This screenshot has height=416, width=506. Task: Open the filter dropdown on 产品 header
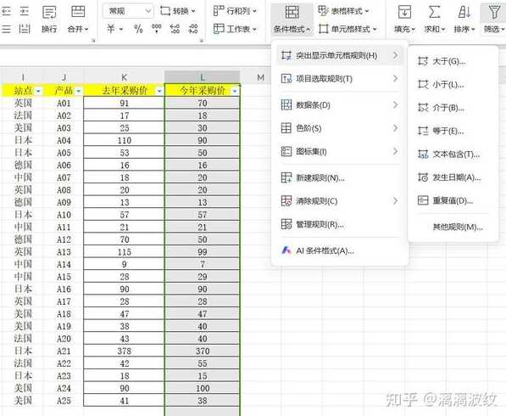click(x=79, y=92)
